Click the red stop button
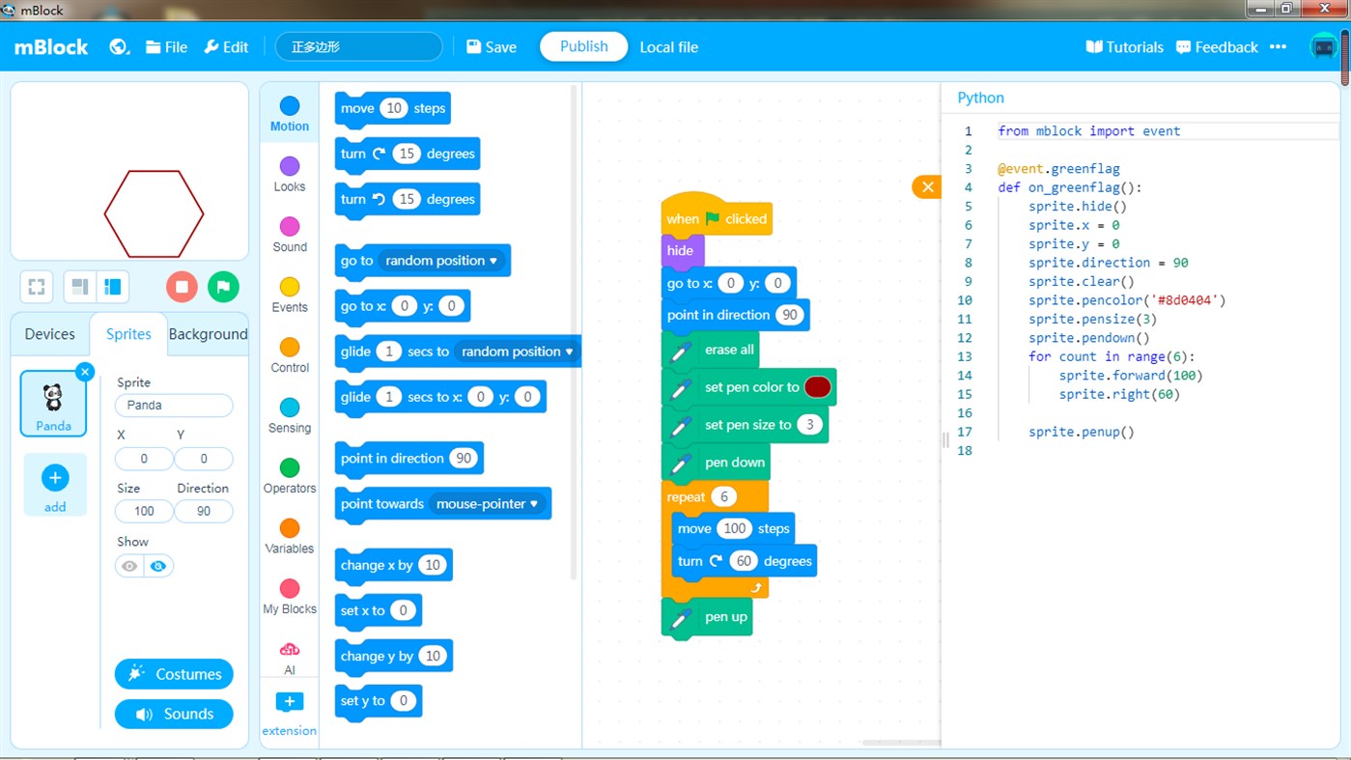Screen dimensions: 1351x760 pos(182,287)
